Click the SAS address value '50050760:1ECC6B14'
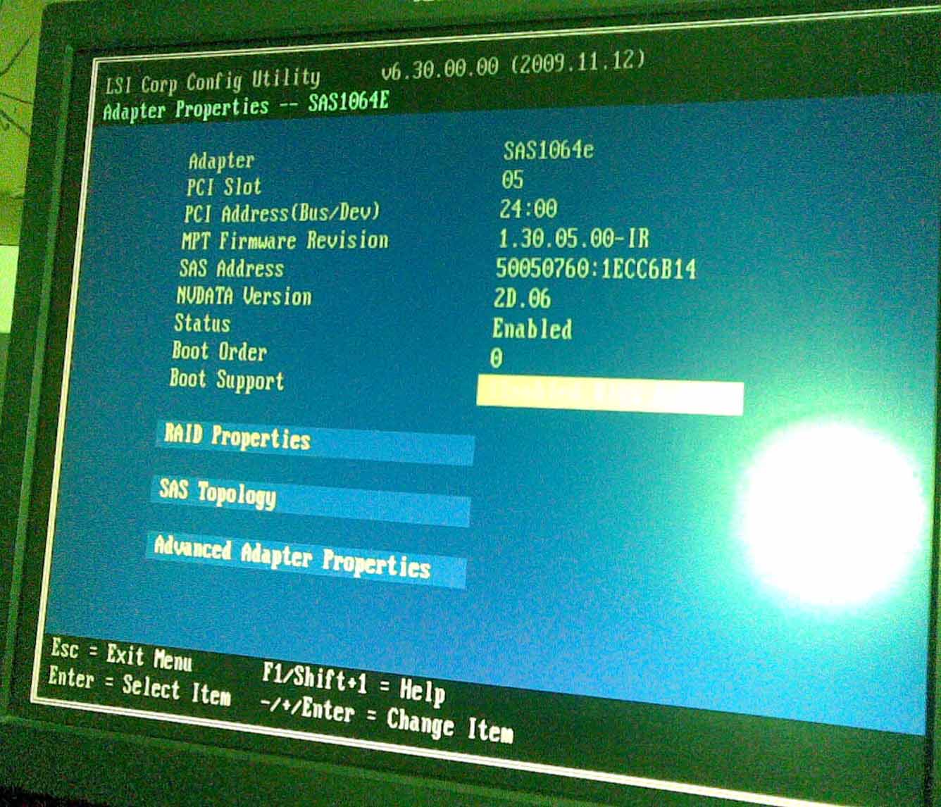The width and height of the screenshot is (941, 807). pos(596,268)
